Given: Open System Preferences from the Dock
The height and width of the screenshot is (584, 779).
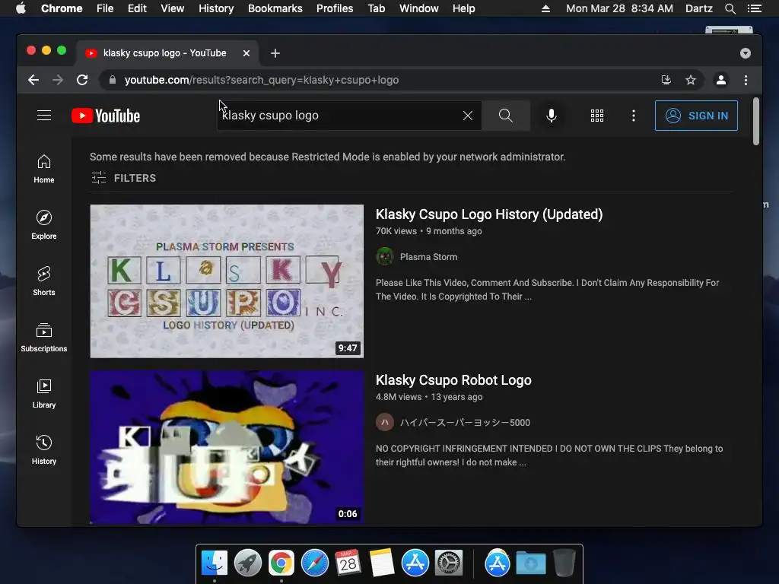Looking at the screenshot, I should click(449, 563).
